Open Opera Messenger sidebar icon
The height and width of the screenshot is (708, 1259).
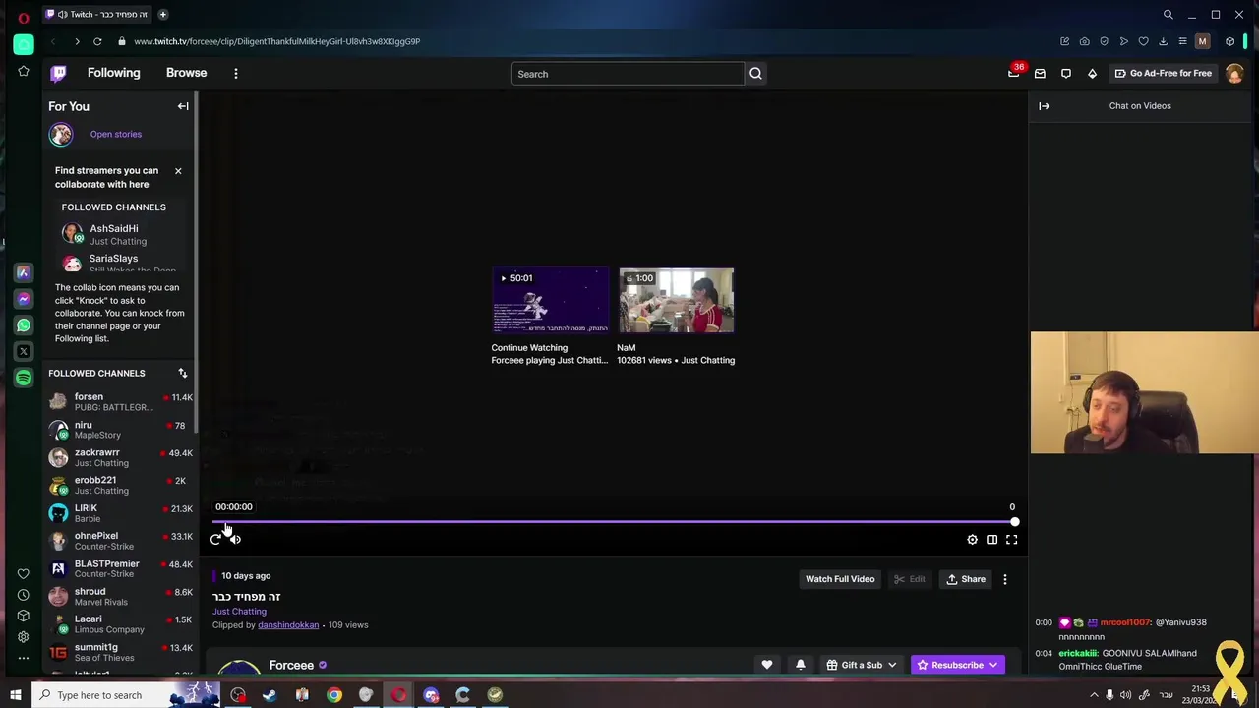(24, 299)
